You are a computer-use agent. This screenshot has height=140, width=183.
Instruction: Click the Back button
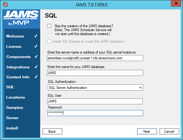pos(52,132)
